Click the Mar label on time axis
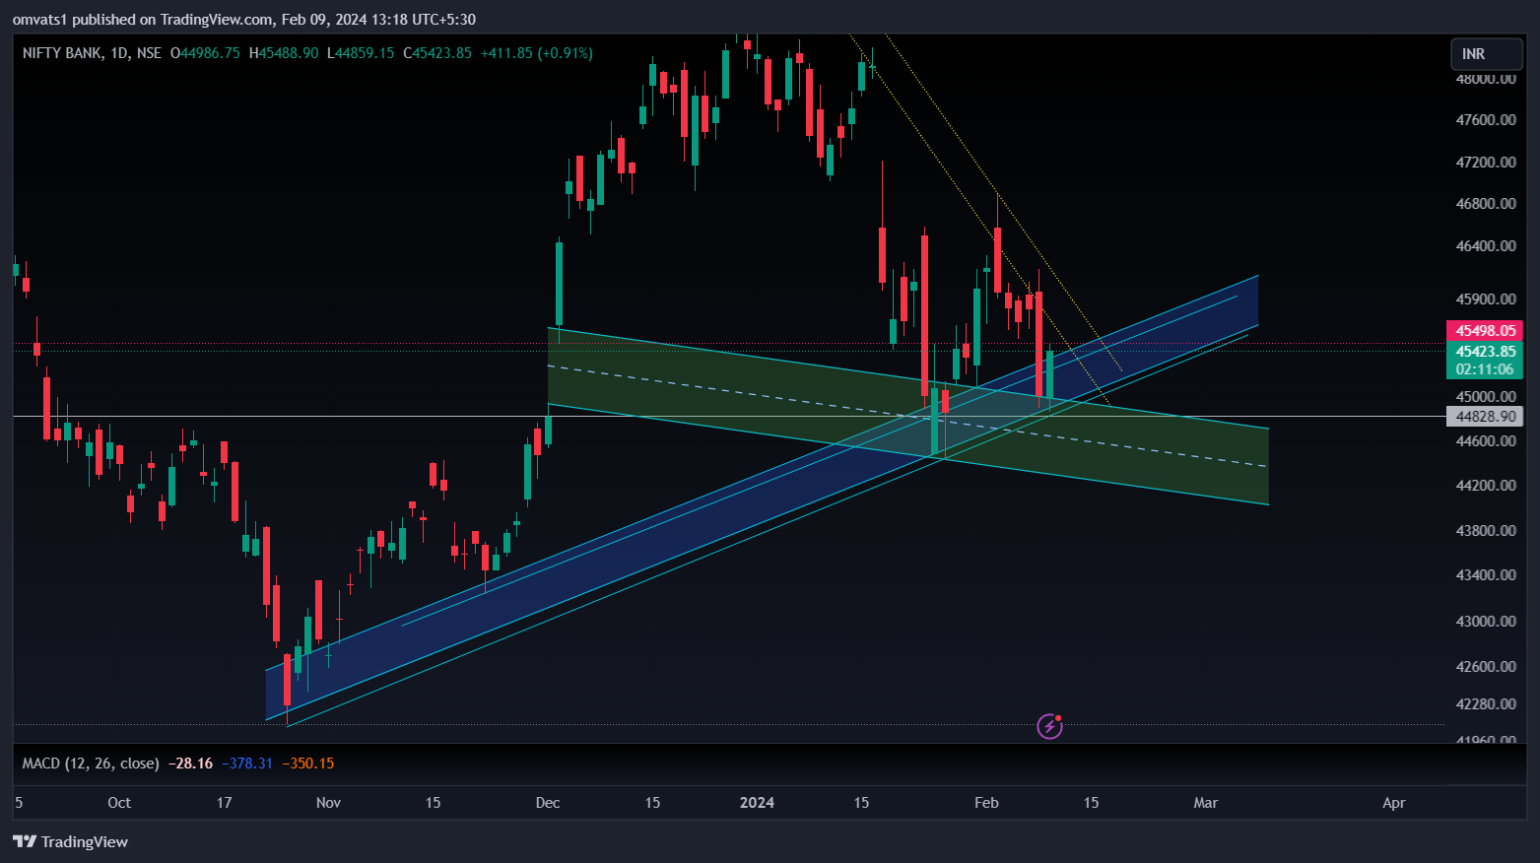The image size is (1540, 863). (x=1205, y=803)
